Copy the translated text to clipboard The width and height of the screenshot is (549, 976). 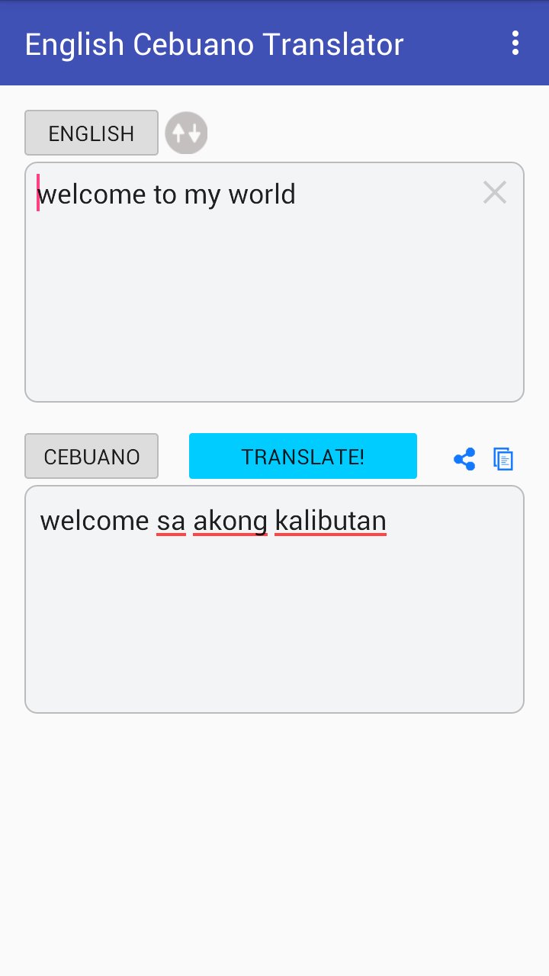coord(503,458)
